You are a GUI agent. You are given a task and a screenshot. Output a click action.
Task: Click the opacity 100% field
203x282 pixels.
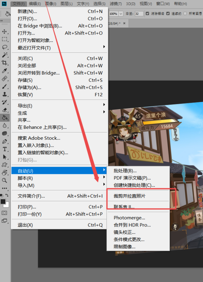point(114,14)
